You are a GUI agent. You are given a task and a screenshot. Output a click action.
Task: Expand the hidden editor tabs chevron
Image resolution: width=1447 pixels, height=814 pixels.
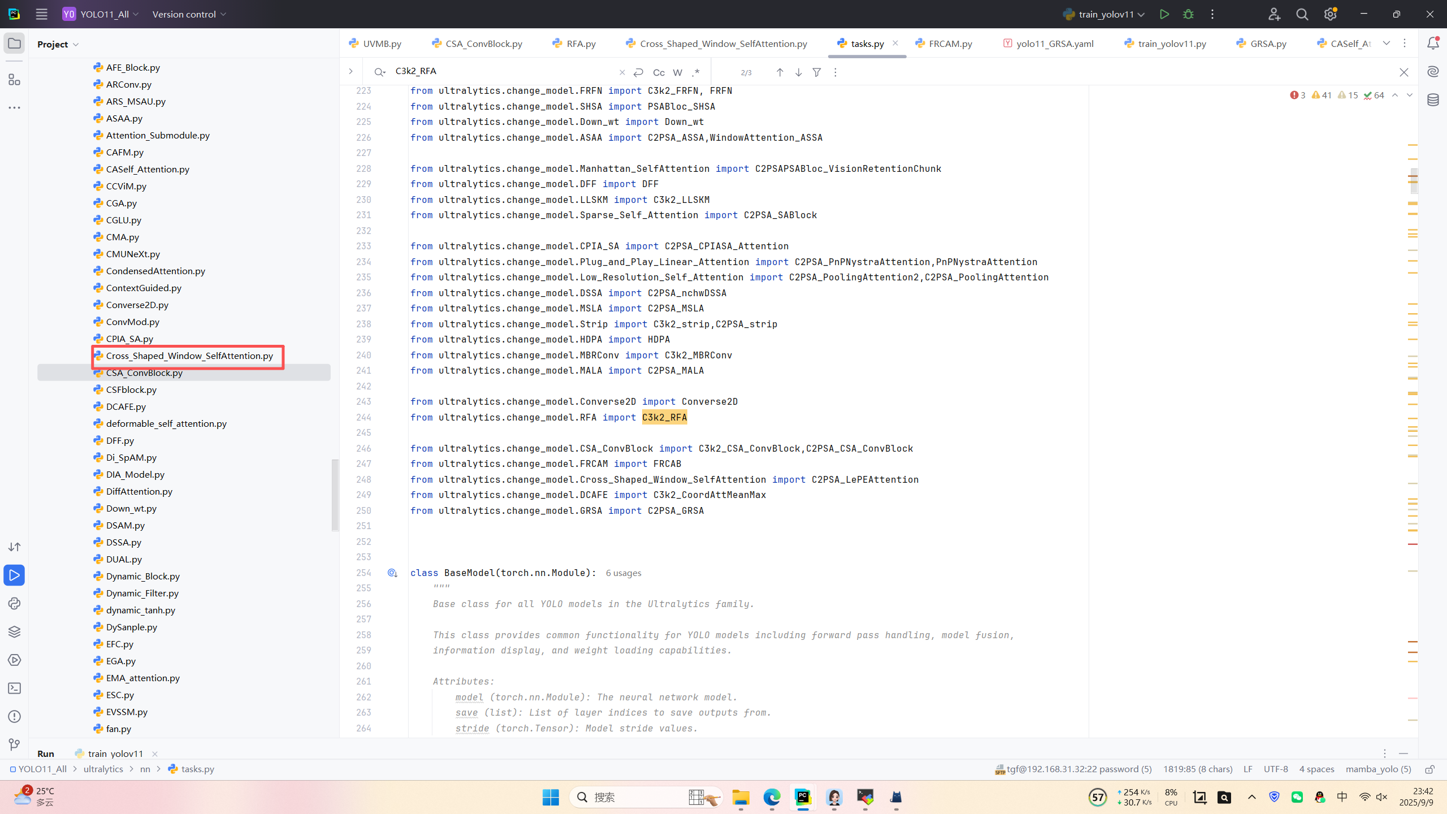1387,44
